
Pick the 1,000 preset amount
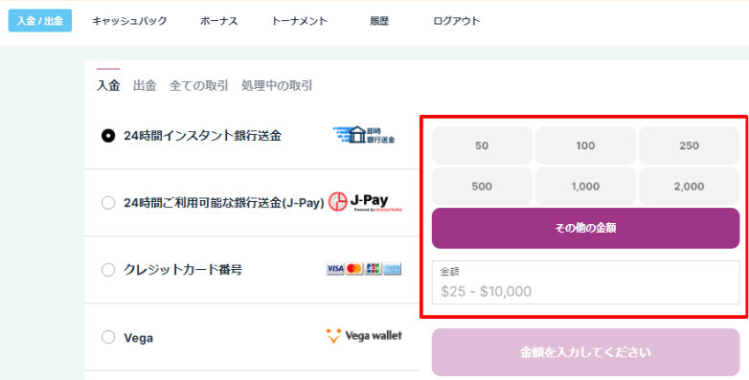coord(585,187)
